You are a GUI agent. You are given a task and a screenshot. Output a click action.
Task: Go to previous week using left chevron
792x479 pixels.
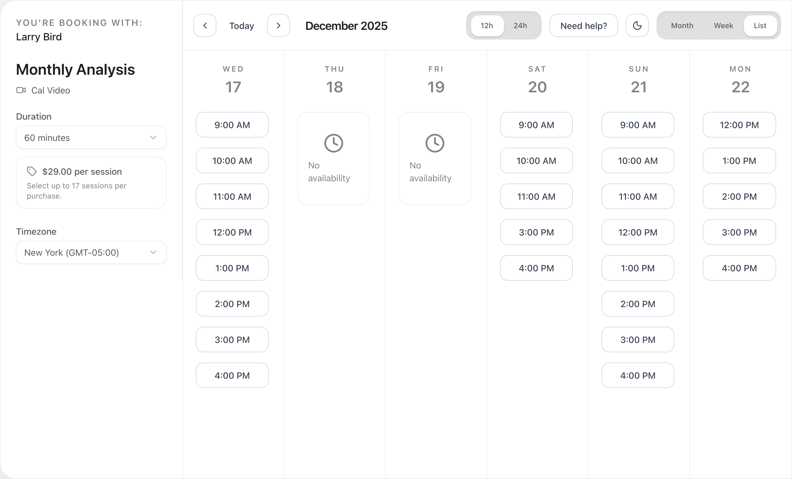coord(204,25)
